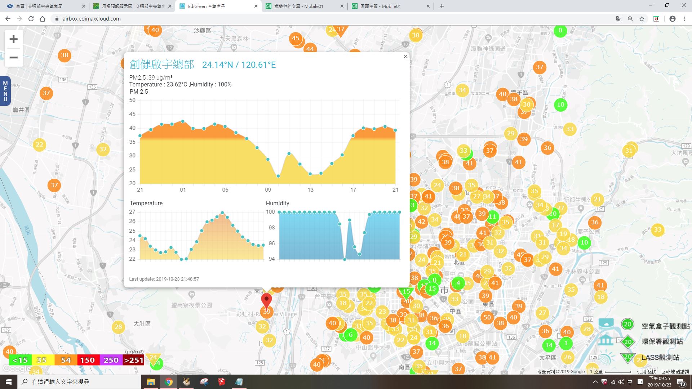Open the Windows Start menu
The image size is (692, 389).
(9, 382)
